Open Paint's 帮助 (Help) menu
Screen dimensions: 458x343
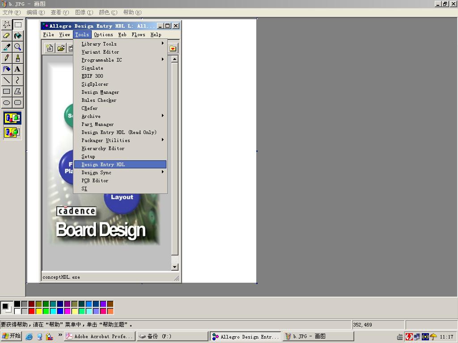[x=132, y=12]
